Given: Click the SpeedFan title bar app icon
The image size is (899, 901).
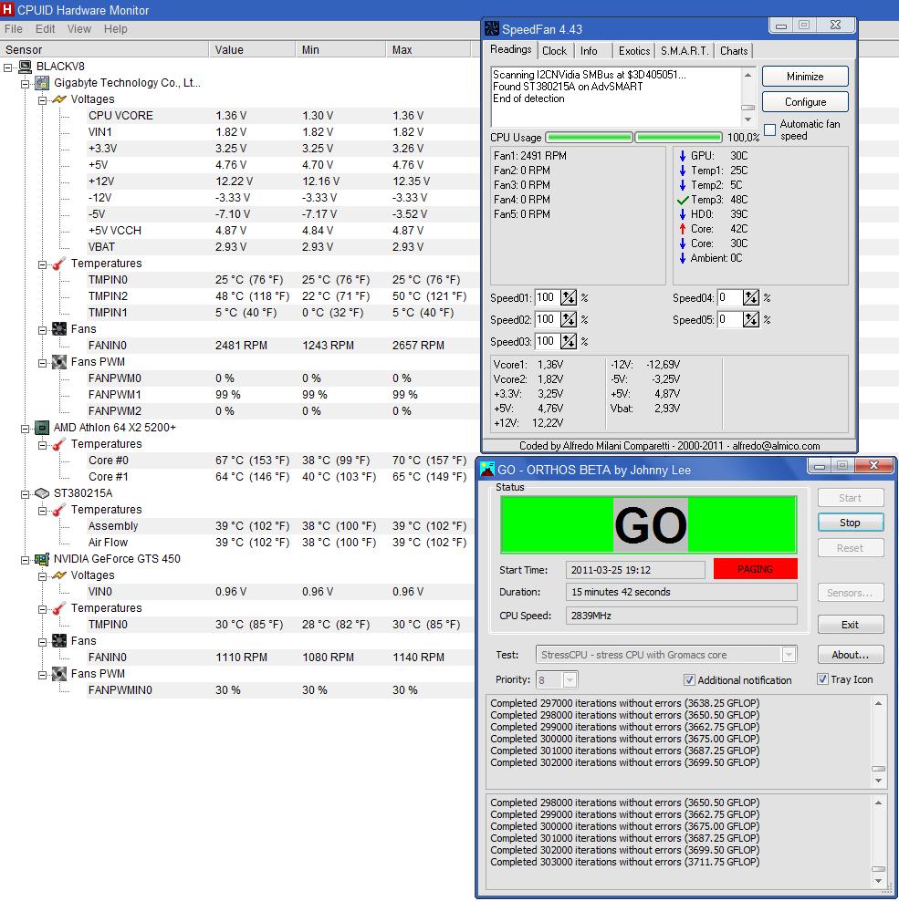Looking at the screenshot, I should tap(492, 29).
